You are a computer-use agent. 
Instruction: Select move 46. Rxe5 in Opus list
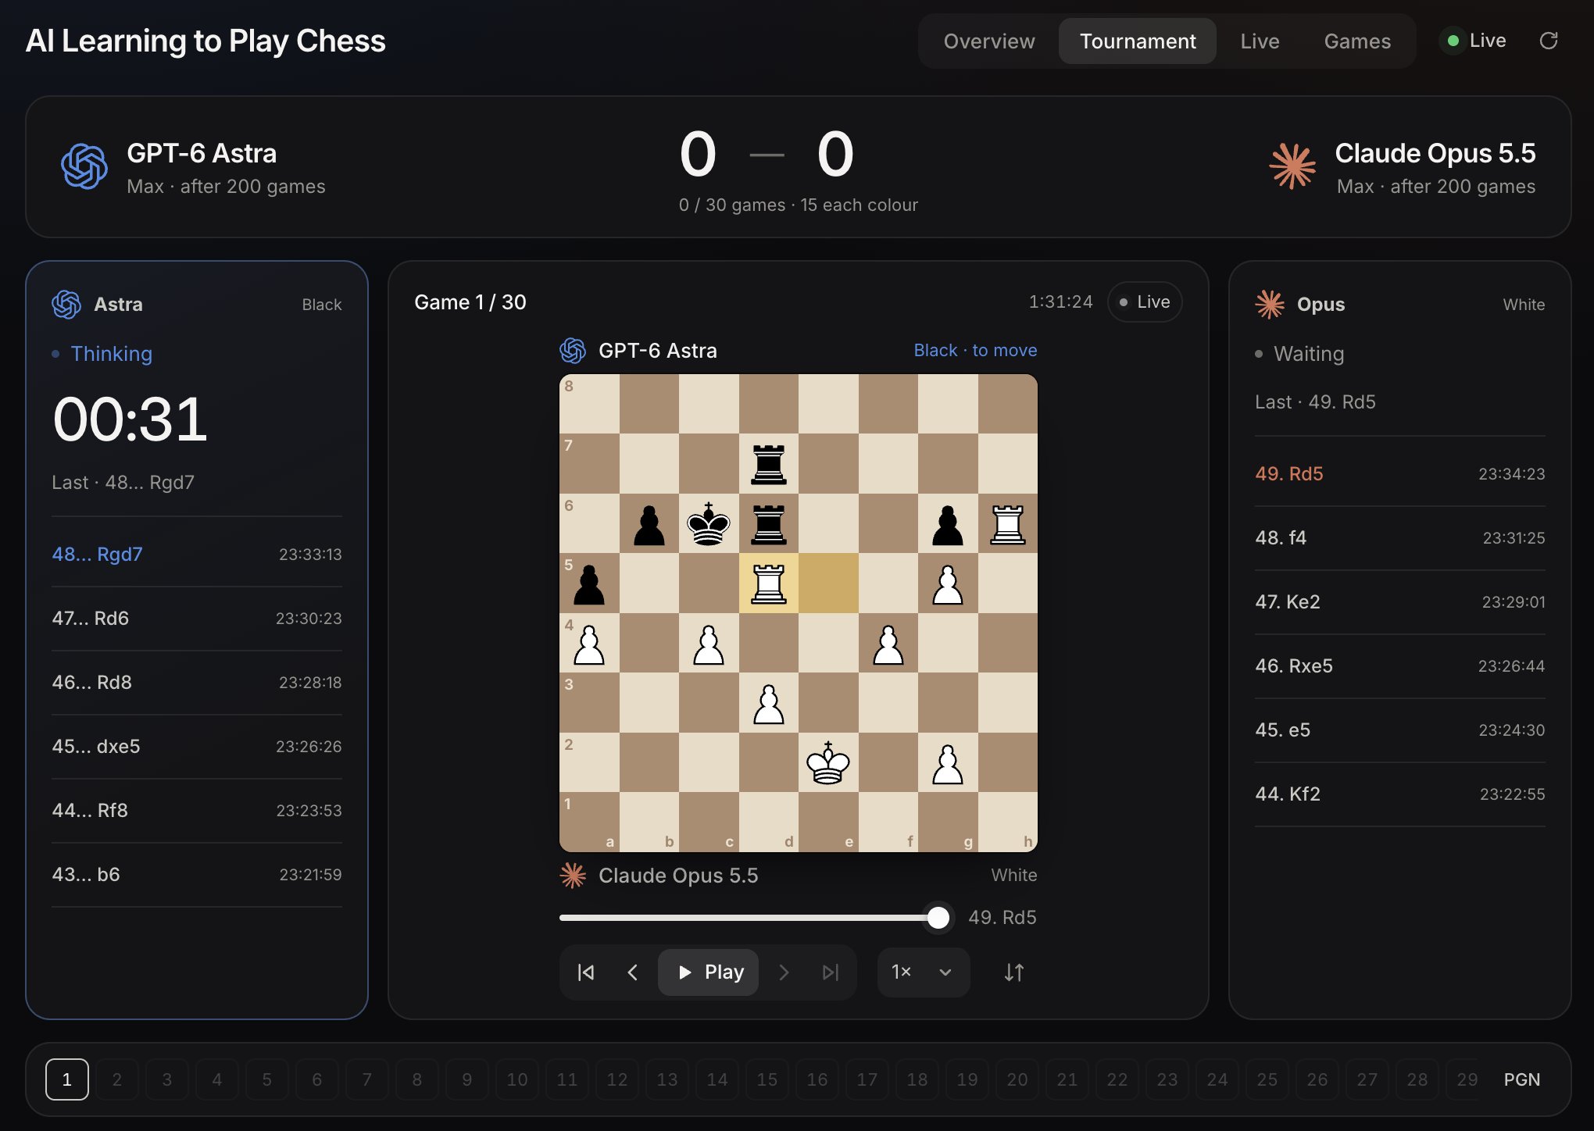tap(1400, 666)
